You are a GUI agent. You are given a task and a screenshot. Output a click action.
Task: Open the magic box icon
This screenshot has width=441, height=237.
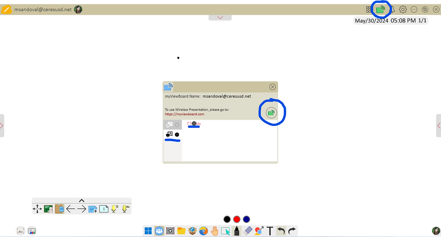click(193, 231)
